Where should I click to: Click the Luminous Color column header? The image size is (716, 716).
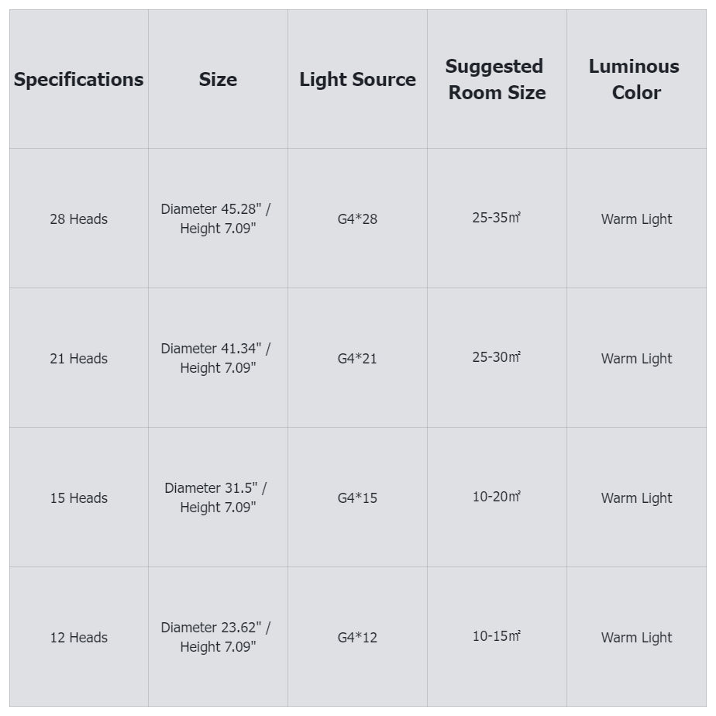[635, 79]
